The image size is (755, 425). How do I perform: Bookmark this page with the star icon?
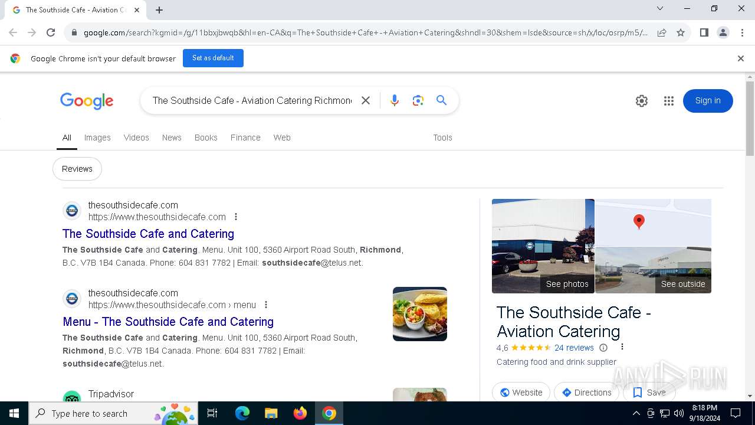point(681,32)
